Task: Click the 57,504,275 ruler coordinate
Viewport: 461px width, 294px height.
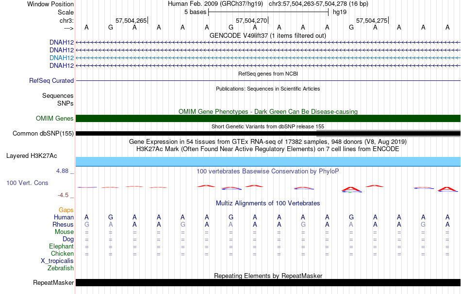Action: pyautogui.click(x=372, y=20)
